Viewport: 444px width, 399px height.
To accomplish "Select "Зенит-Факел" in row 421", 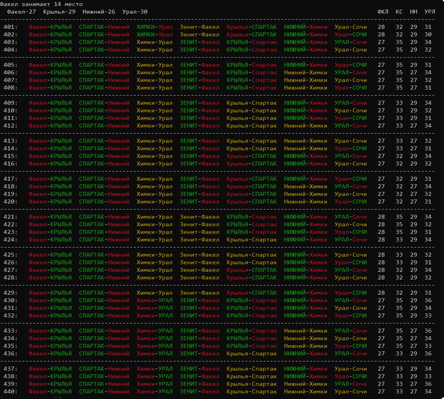I will pos(200,217).
